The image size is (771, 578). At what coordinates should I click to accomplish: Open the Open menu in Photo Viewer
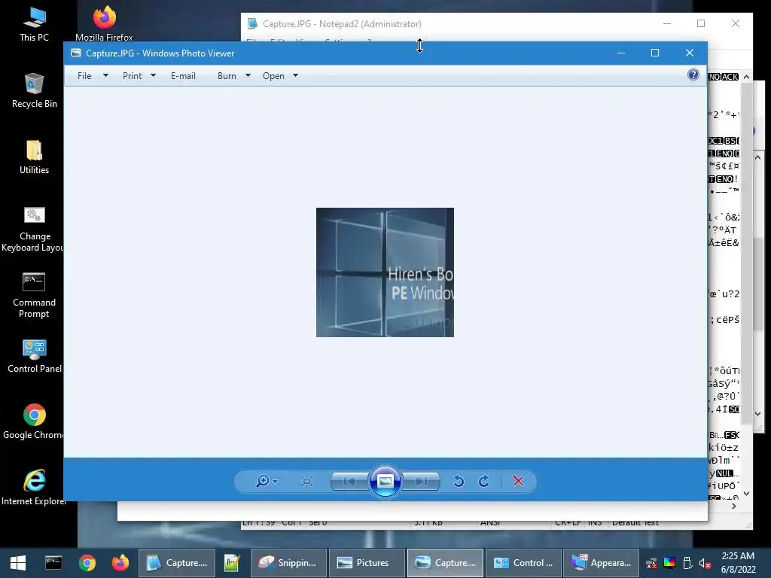273,76
